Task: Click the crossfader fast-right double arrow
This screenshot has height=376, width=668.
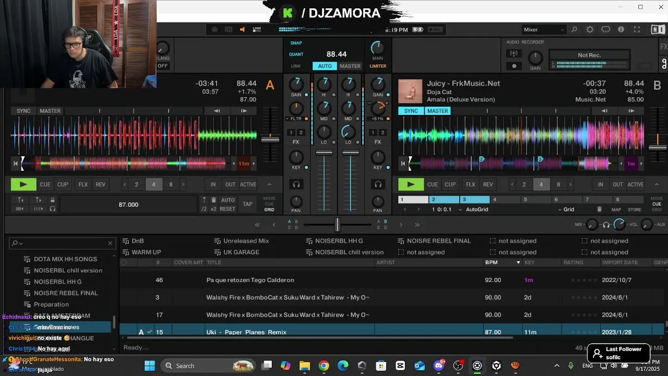Action: 417,225
